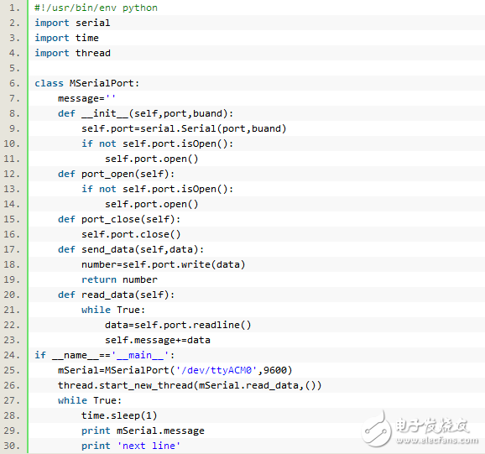The image size is (485, 454).
Task: Click 'if not self.port.isOpen():' on line 13
Action: (157, 190)
